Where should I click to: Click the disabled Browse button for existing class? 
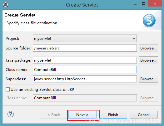tap(148, 98)
